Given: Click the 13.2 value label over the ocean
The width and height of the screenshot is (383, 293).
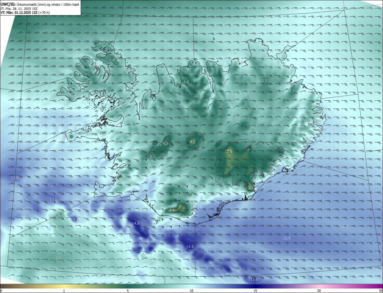Looking at the screenshot, I should pyautogui.click(x=75, y=220).
